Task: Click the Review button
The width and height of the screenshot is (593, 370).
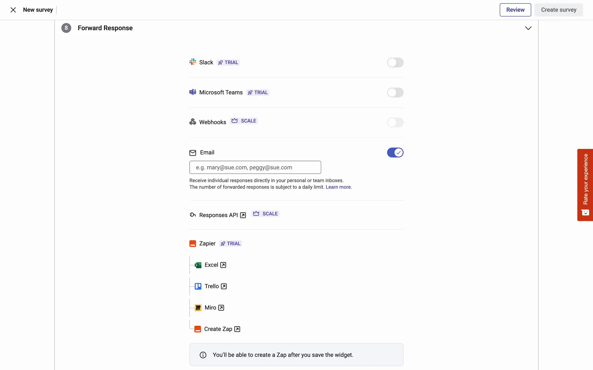Action: coord(515,10)
